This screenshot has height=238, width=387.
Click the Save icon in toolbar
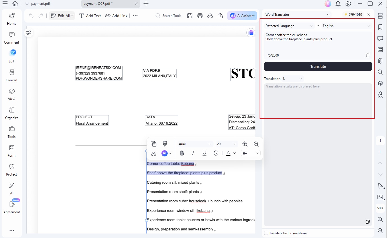(x=190, y=16)
